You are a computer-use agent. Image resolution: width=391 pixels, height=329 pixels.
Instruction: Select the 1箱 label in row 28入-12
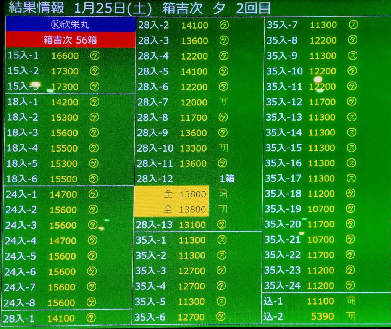point(227,179)
